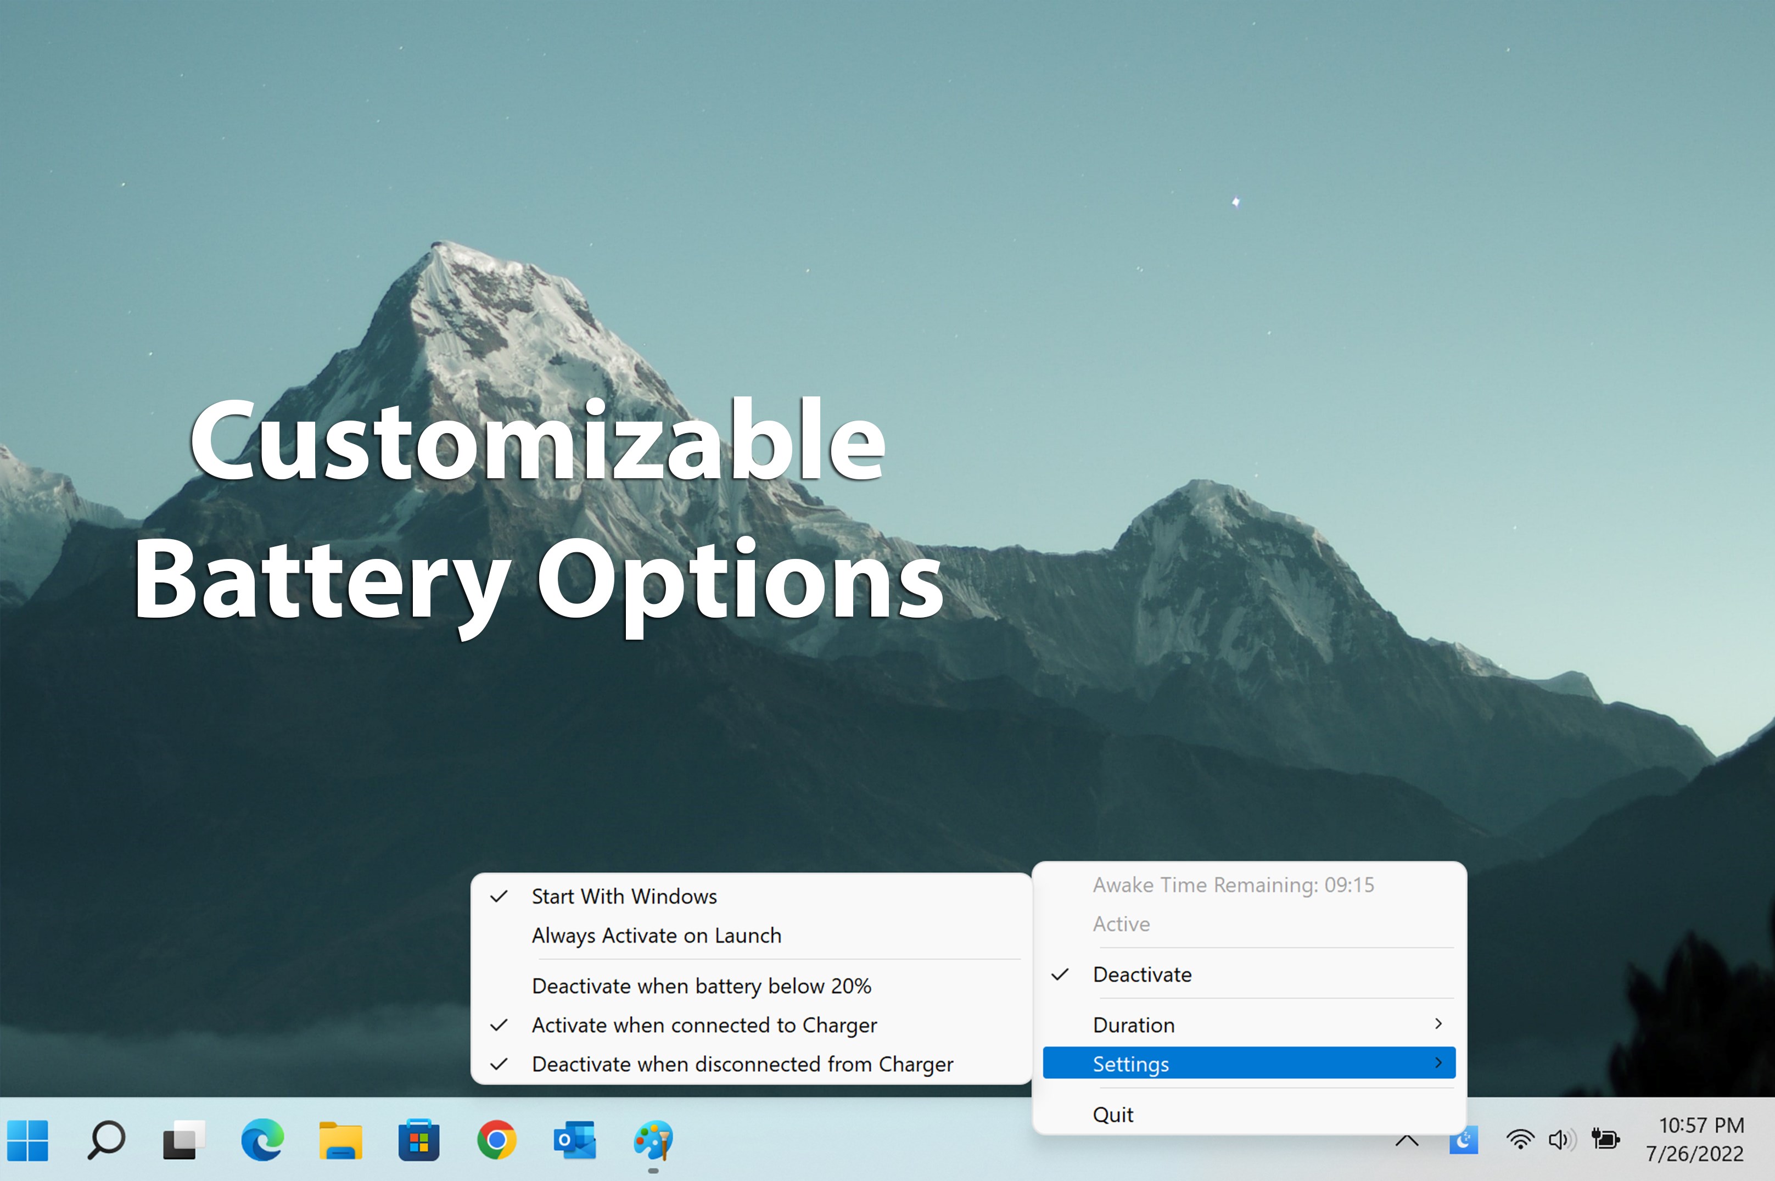
Task: Open Microsoft Store from the taskbar
Action: pos(419,1140)
